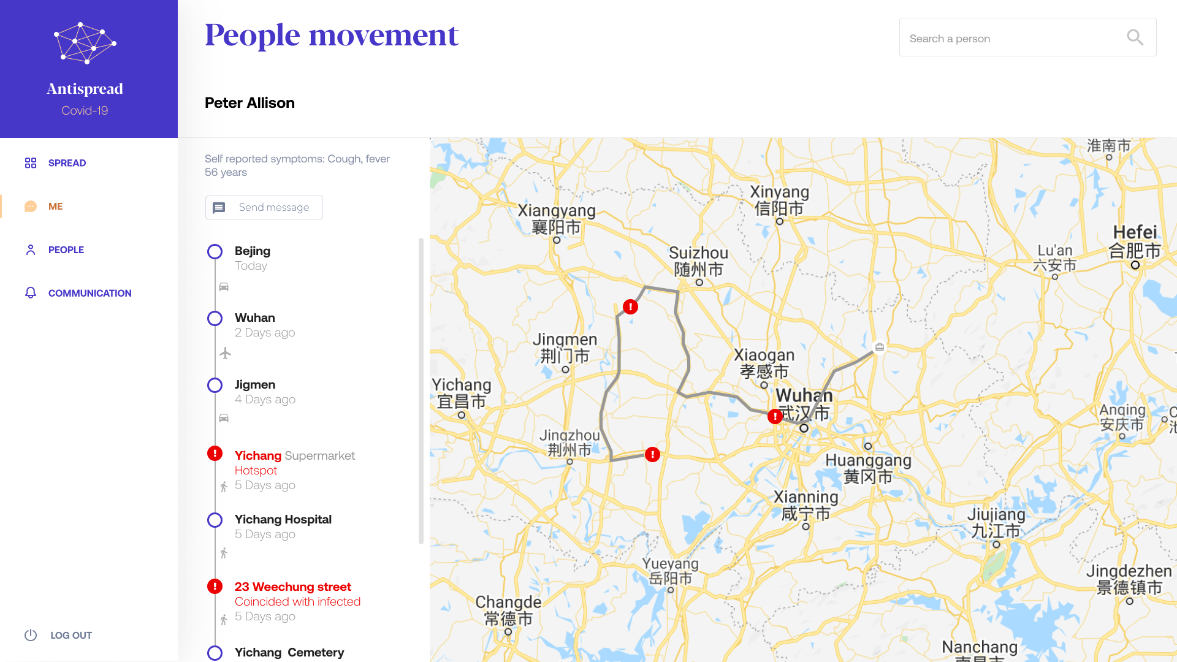The height and width of the screenshot is (662, 1177).
Task: Click the power icon beside Log out
Action: point(31,635)
